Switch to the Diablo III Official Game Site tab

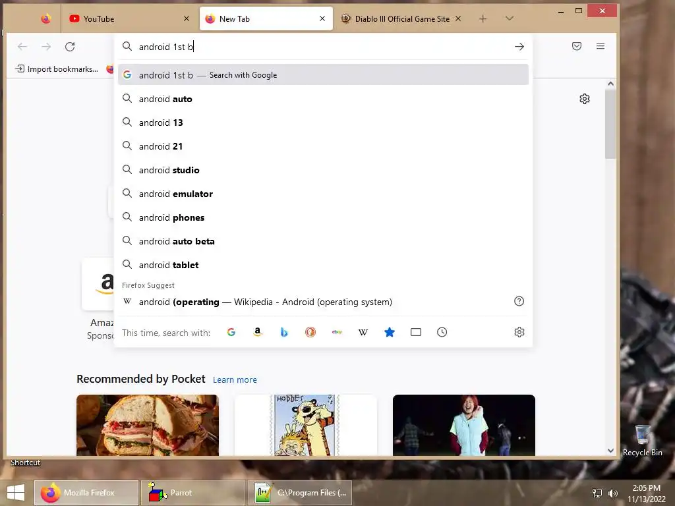pyautogui.click(x=401, y=19)
